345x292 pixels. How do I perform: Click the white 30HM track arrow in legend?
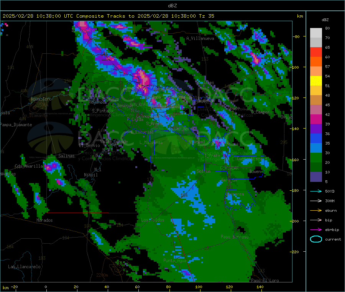pyautogui.click(x=316, y=201)
